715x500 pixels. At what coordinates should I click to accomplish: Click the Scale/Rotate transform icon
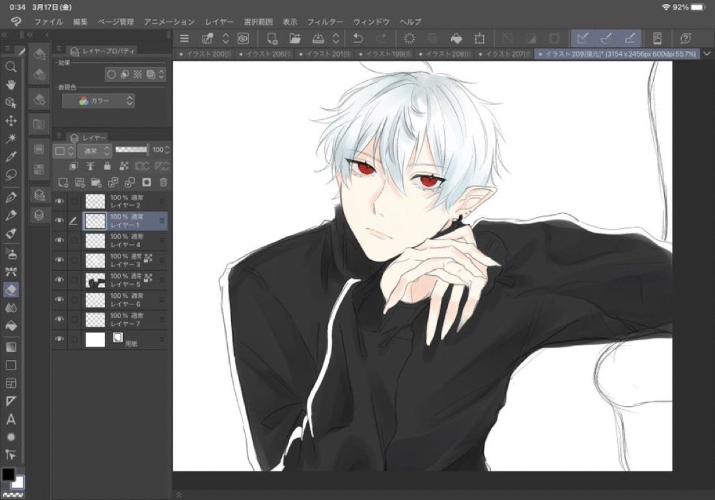pos(479,38)
